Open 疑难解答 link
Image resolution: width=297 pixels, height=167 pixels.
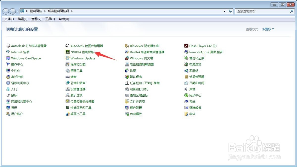coord(195,108)
